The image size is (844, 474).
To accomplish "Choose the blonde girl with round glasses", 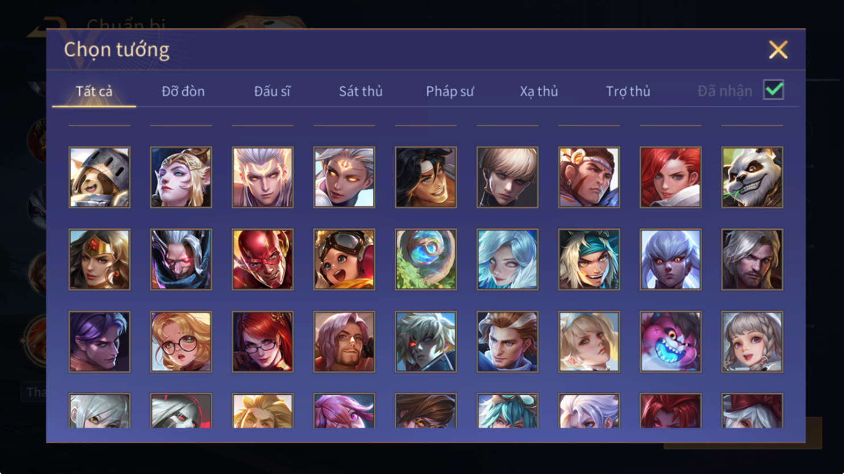I will [181, 342].
